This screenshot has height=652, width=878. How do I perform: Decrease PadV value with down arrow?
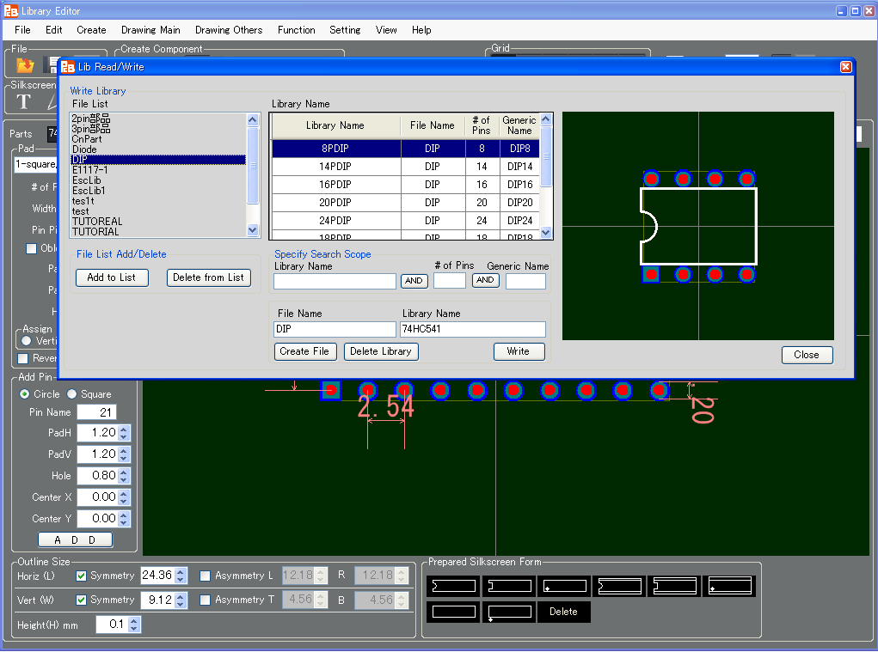[125, 459]
